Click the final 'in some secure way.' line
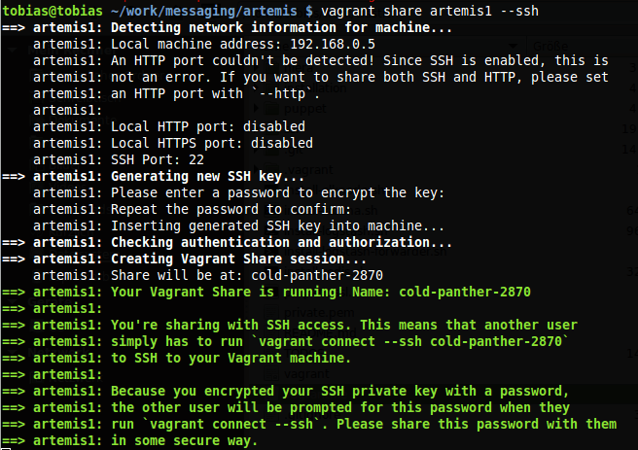638x450 pixels. coord(185,440)
